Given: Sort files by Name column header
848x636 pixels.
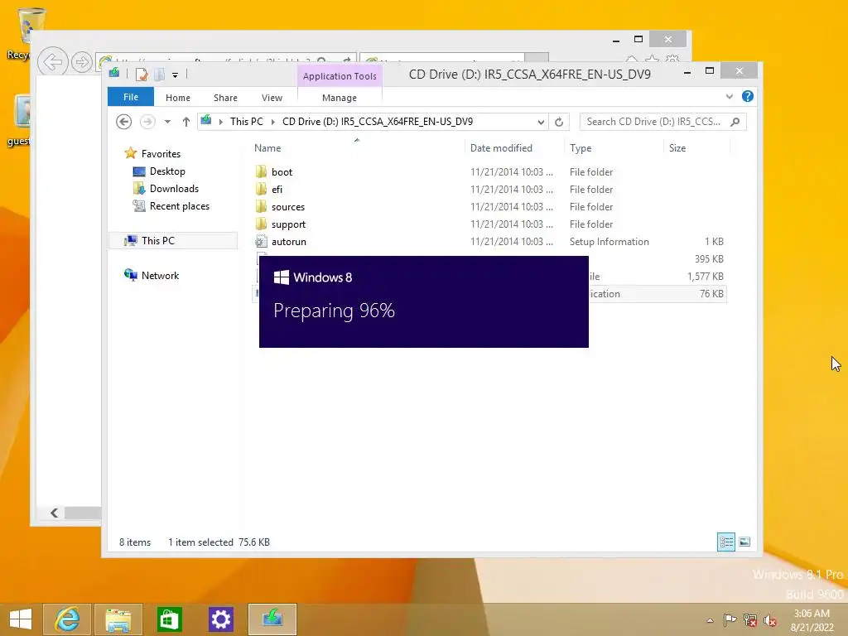Looking at the screenshot, I should point(267,148).
